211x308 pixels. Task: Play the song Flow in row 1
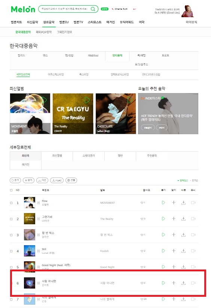click(x=163, y=203)
